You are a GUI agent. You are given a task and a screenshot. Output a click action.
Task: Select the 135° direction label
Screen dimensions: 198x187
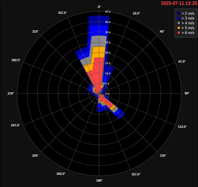[163, 156]
